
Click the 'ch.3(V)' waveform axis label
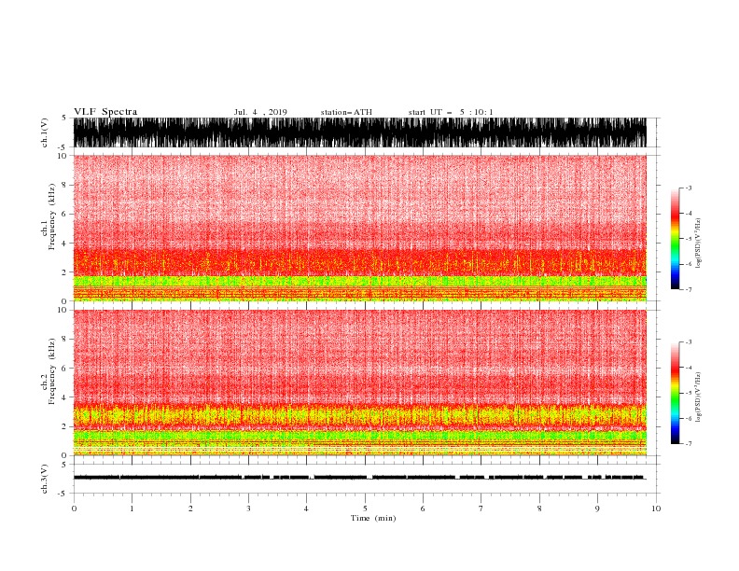tap(45, 479)
